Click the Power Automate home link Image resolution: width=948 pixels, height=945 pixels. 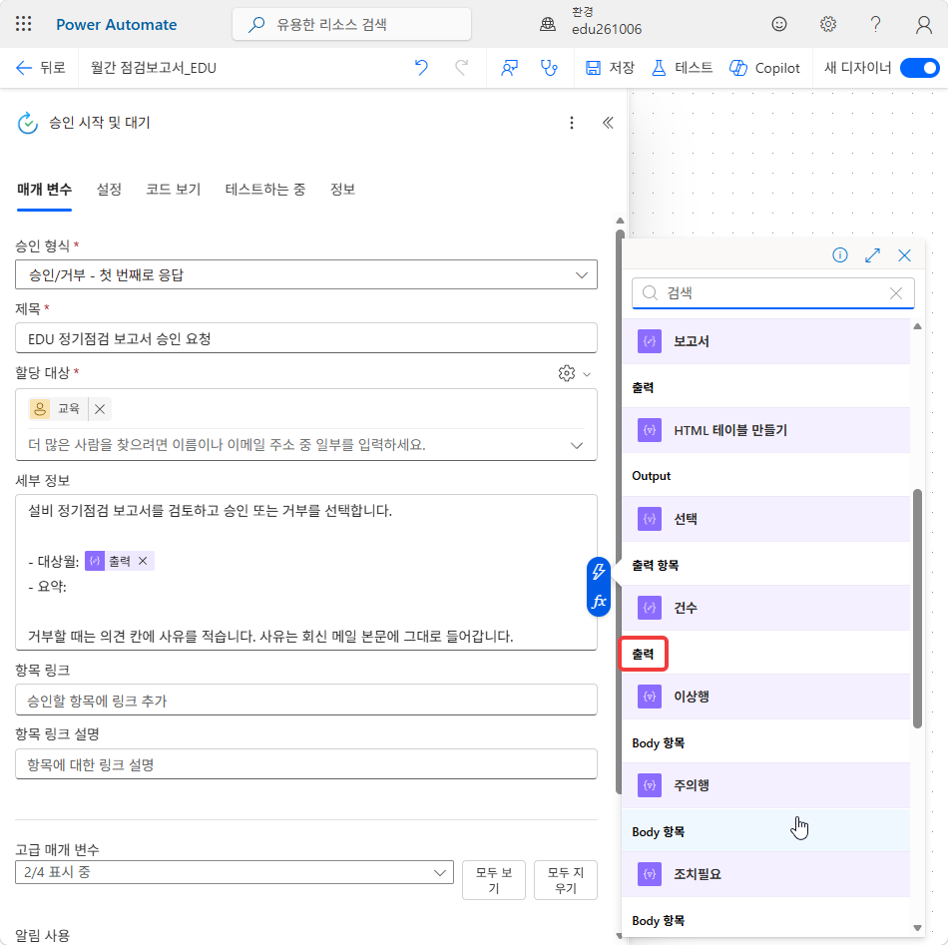point(116,24)
